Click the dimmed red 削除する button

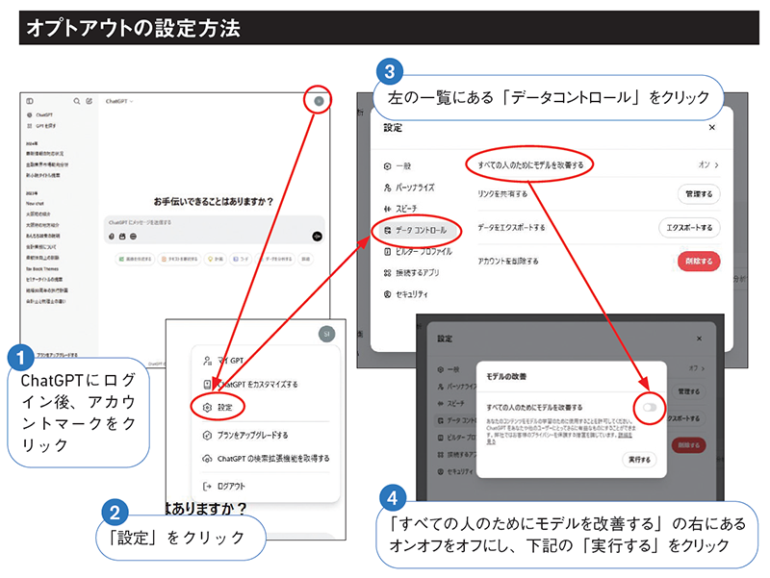(x=689, y=445)
